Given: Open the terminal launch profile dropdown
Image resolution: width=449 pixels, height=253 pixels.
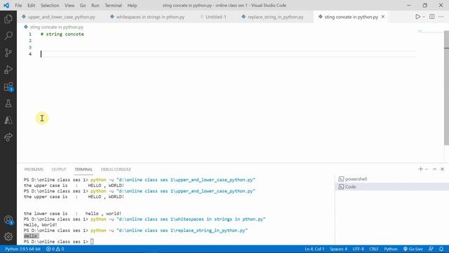Looking at the screenshot, I should [427, 169].
